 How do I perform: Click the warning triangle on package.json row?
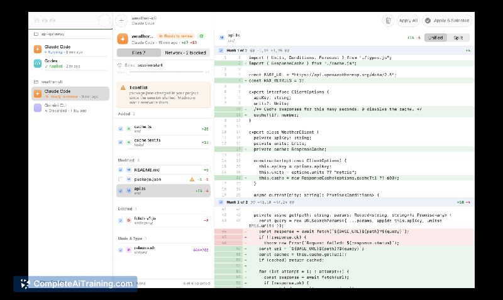[192, 179]
